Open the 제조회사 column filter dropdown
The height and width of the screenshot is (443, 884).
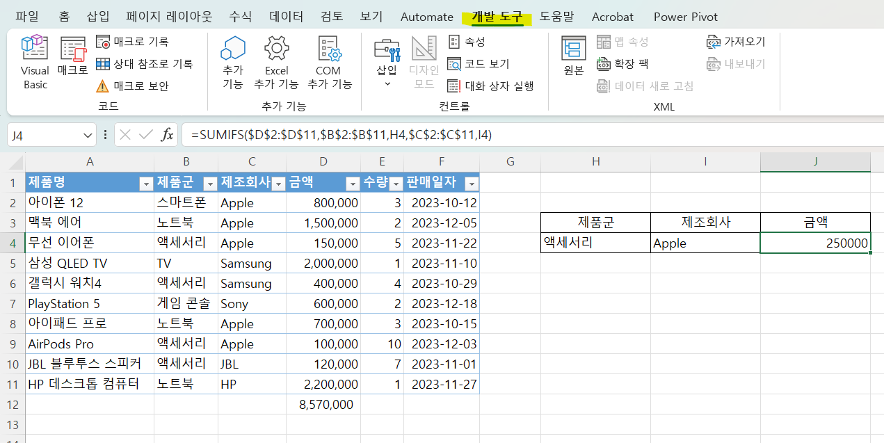click(278, 184)
